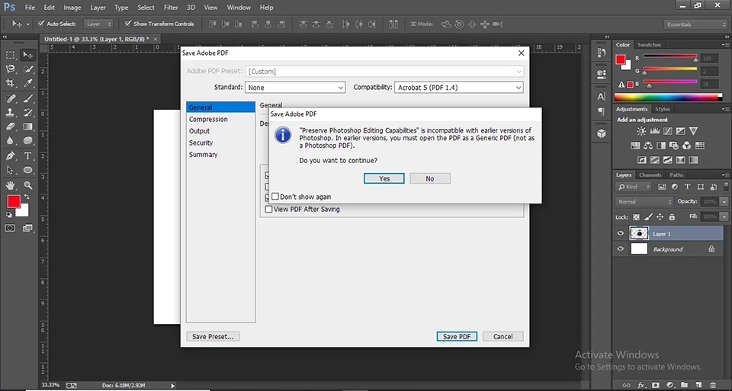The width and height of the screenshot is (732, 391).
Task: Swap foreground and background colors
Action: point(27,197)
